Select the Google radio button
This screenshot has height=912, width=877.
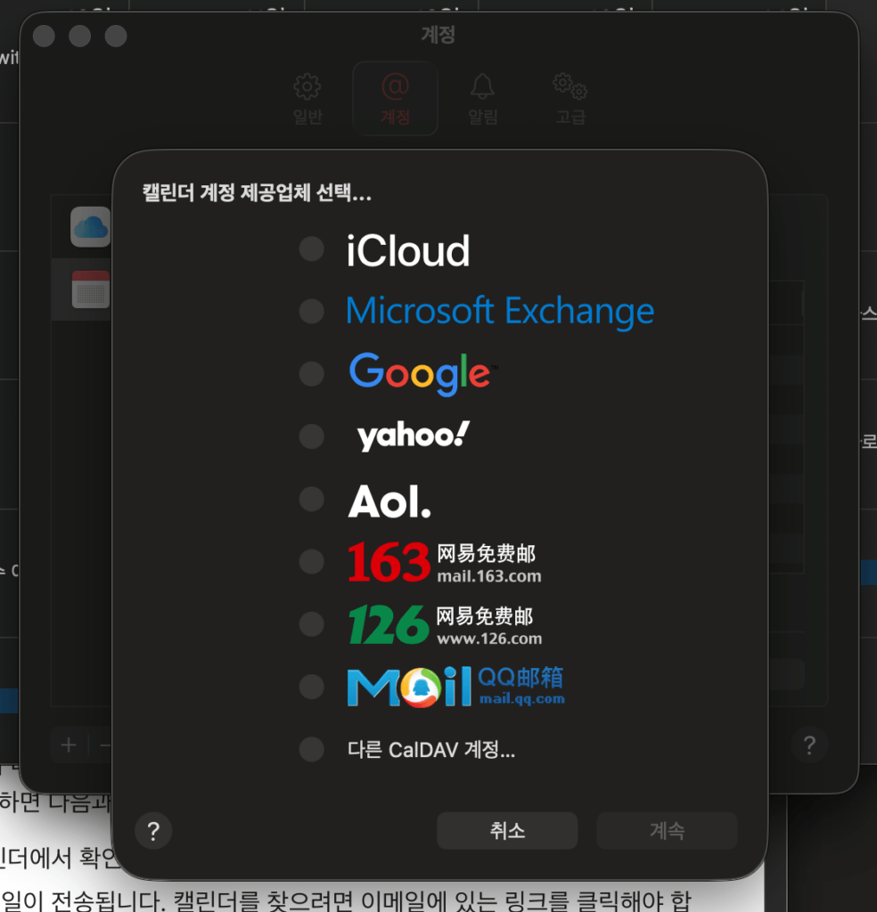[311, 373]
